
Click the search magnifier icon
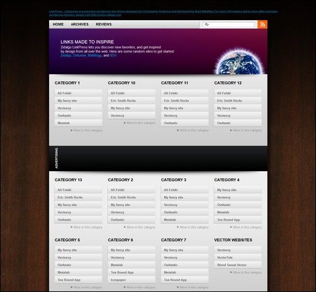point(206,25)
